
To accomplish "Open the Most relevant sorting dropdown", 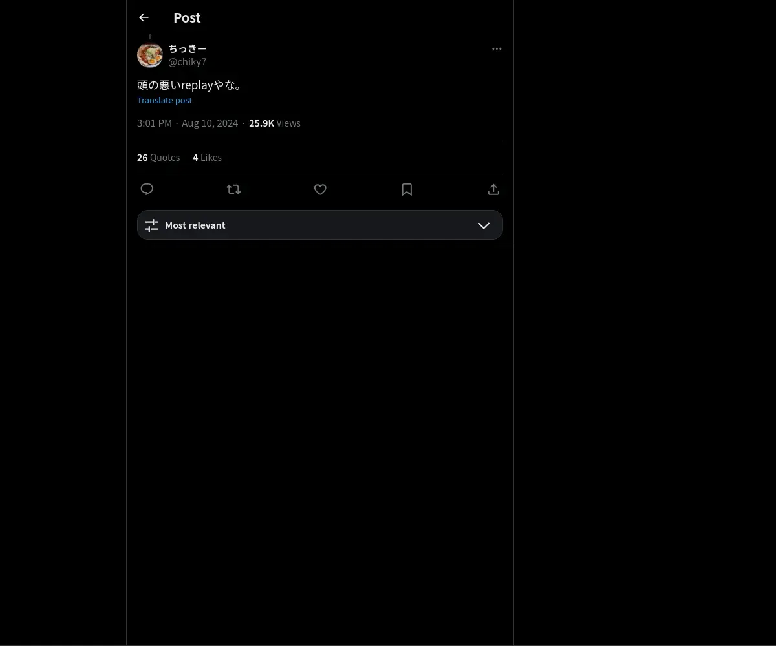I will [x=320, y=225].
